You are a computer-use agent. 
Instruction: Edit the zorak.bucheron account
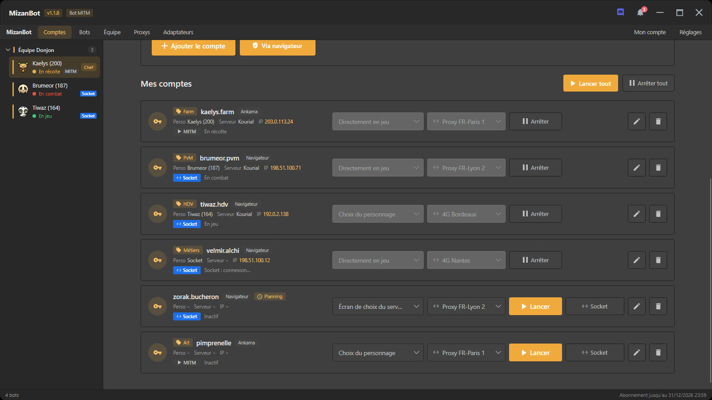(637, 306)
